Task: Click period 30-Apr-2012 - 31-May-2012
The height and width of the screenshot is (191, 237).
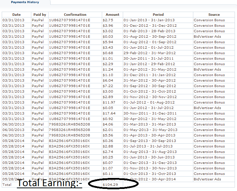Action: 150,119
